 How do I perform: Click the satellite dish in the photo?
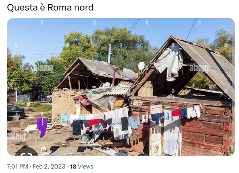(x=141, y=65)
